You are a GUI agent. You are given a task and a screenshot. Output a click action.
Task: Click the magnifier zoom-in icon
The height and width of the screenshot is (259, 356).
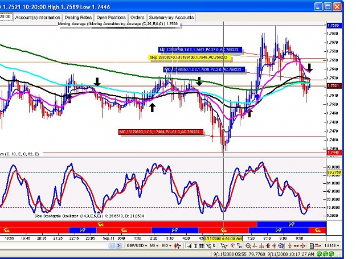(248, 246)
